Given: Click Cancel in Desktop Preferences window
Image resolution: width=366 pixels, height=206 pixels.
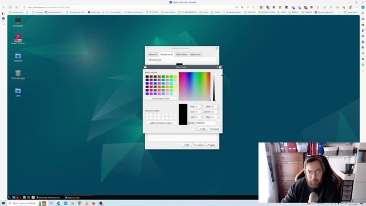Looking at the screenshot, I should coord(199,145).
